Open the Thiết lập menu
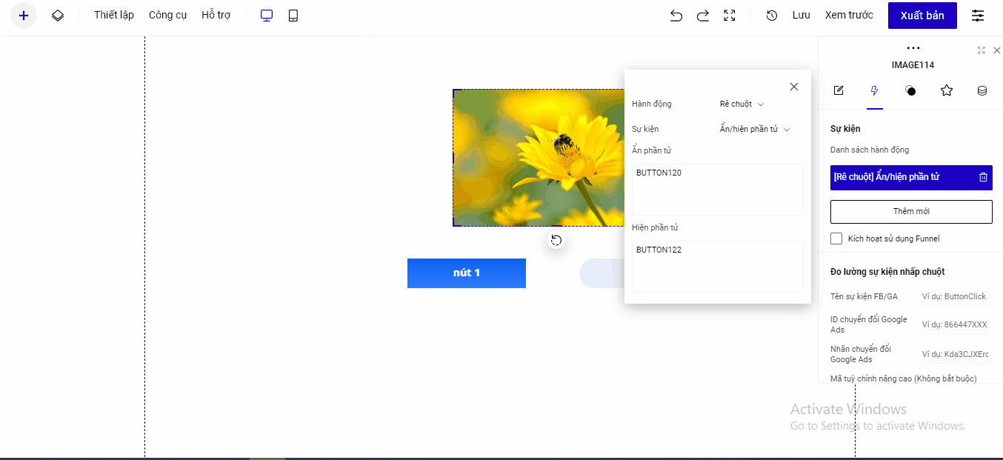This screenshot has width=1003, height=460. (x=114, y=16)
